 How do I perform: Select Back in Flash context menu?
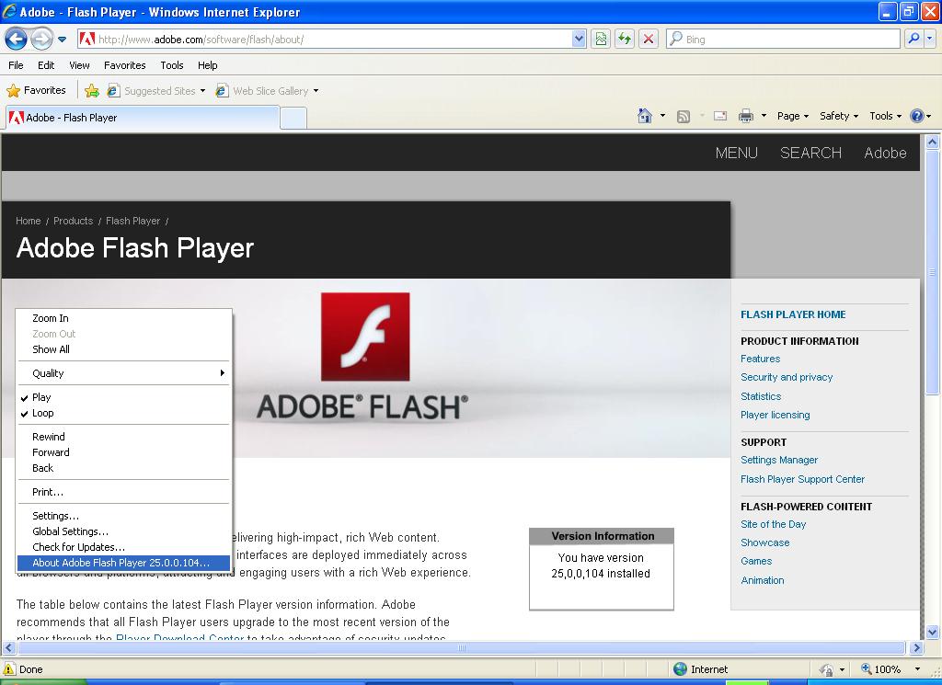coord(123,468)
